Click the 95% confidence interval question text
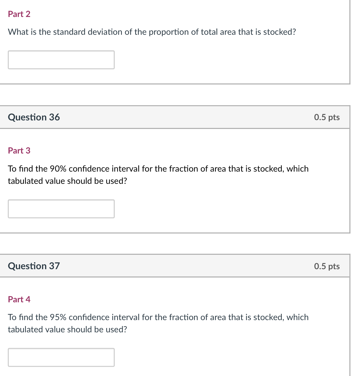Screen dimensions: 351x376 (x=158, y=323)
